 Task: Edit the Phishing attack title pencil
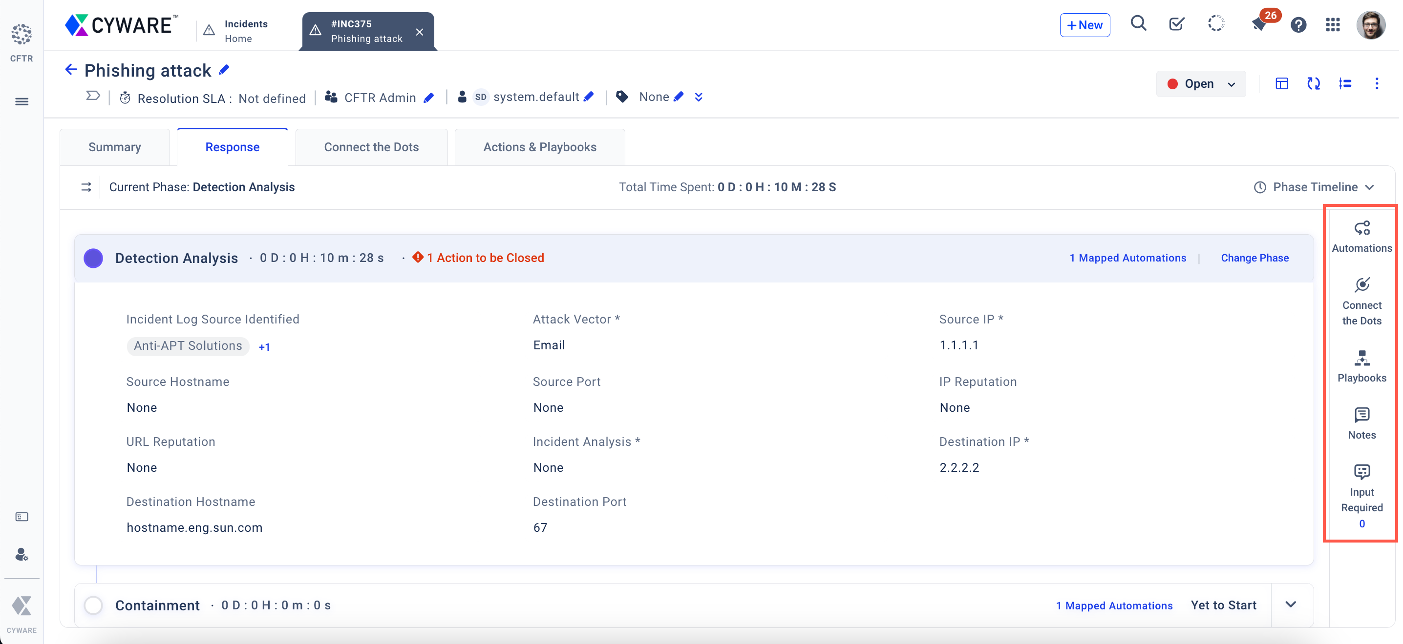[x=224, y=70]
